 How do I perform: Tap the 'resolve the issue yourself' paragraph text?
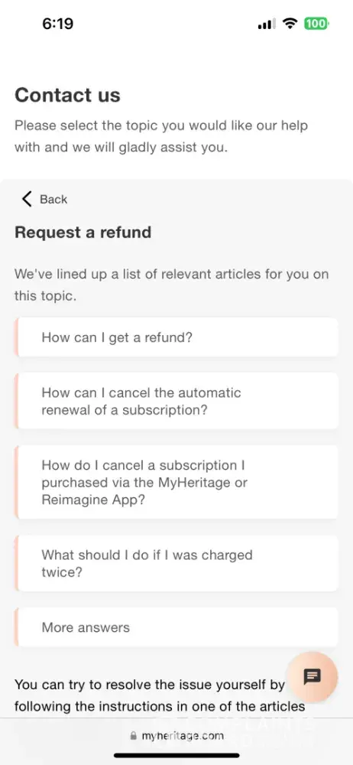160,695
